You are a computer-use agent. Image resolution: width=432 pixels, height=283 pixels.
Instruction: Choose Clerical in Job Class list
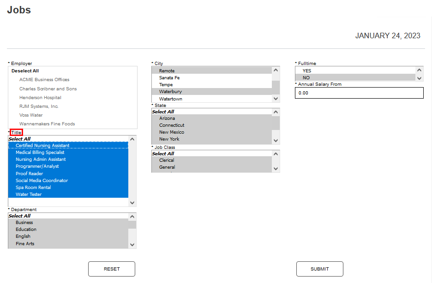point(167,160)
